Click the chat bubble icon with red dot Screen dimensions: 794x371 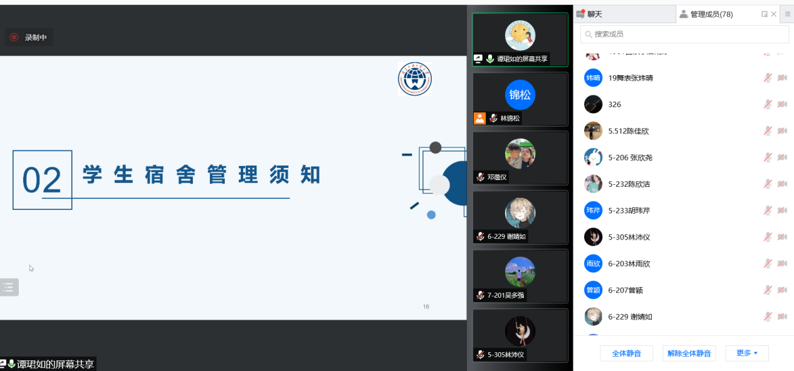(580, 14)
